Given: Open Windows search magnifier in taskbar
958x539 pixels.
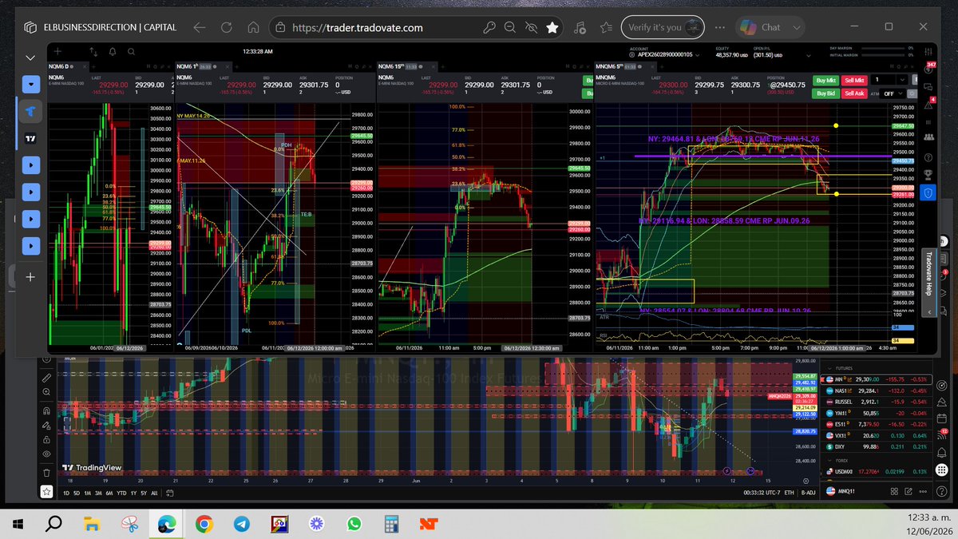Looking at the screenshot, I should click(x=54, y=524).
